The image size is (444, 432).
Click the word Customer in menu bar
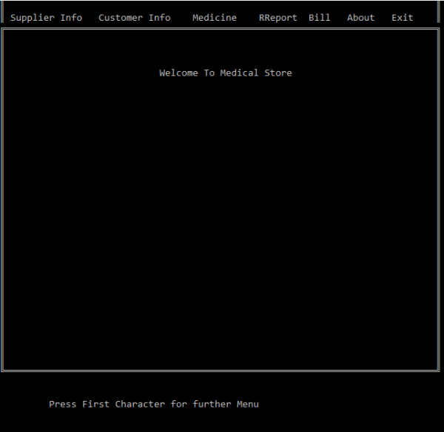121,18
